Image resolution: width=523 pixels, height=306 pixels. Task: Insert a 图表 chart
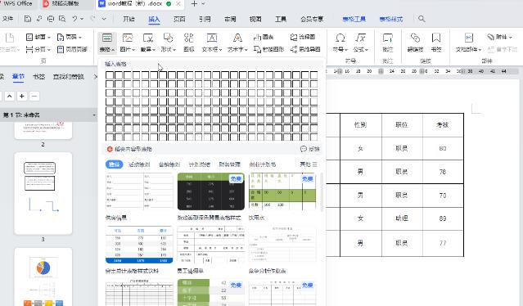tap(264, 37)
